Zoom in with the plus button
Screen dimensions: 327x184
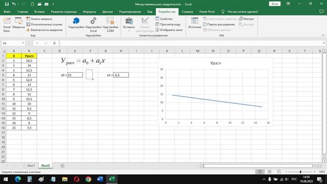(x=315, y=172)
